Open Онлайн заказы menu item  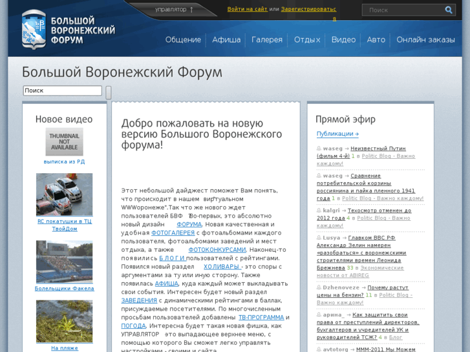coord(425,39)
